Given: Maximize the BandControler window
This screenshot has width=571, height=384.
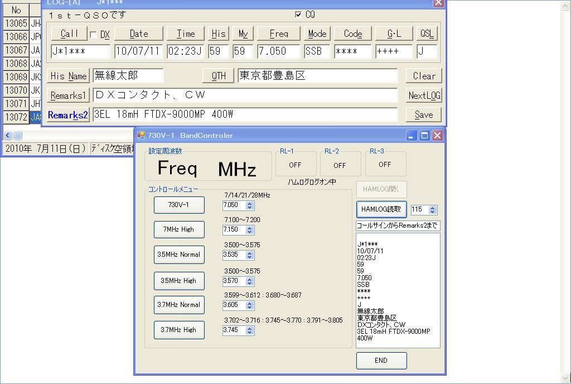Looking at the screenshot, I should click(x=424, y=136).
